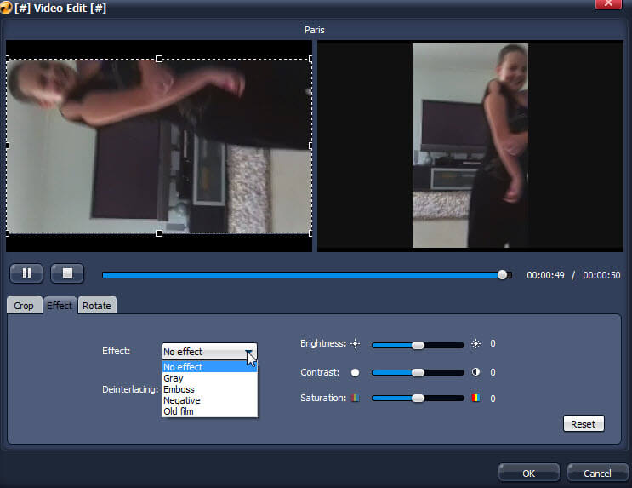Click the 'Paris' video title
Screen dimensions: 632x488
[315, 30]
